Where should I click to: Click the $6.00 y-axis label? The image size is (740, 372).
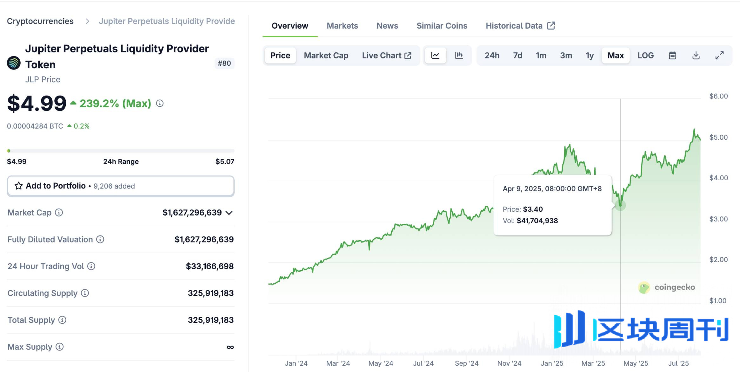(x=719, y=96)
